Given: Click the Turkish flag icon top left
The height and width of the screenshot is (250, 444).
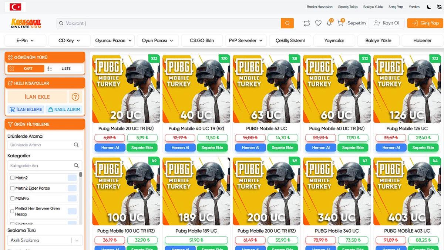Looking at the screenshot, I should [15, 6].
